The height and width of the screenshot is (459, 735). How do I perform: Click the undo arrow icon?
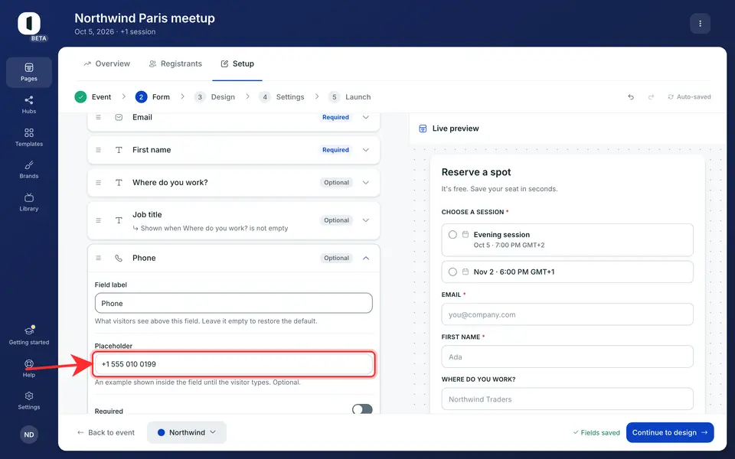tap(631, 97)
